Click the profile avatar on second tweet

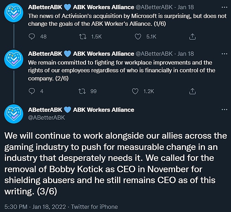tap(14, 61)
